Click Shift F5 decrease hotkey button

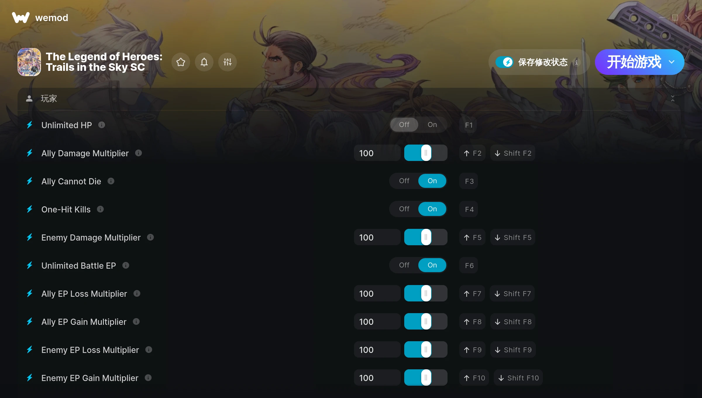pos(513,237)
